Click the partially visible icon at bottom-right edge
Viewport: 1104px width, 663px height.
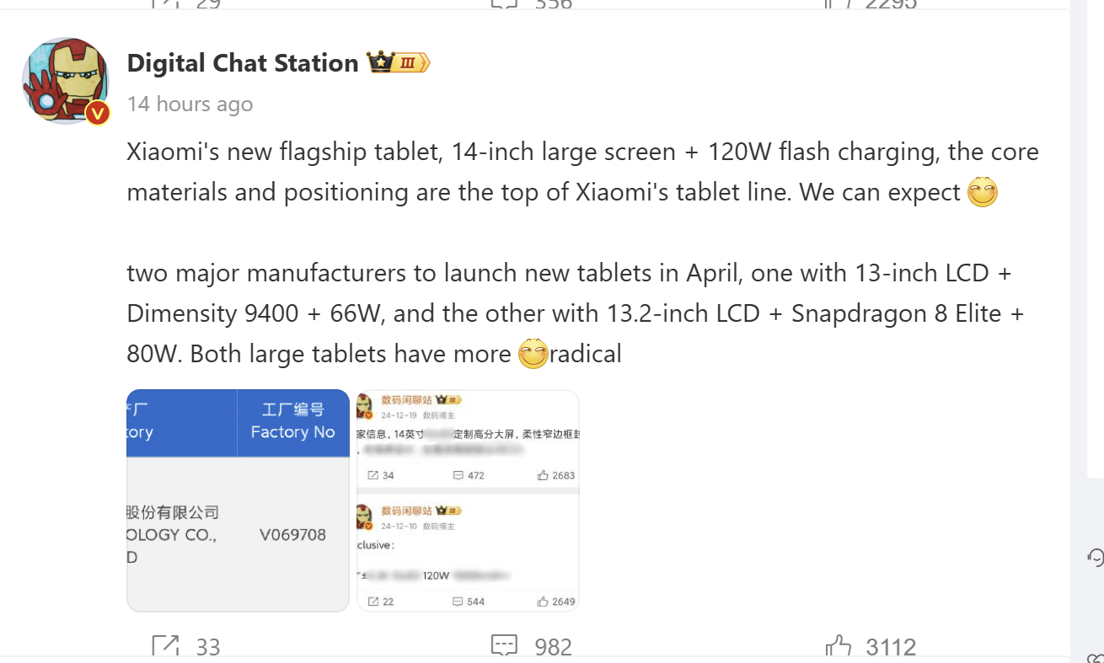[1096, 655]
